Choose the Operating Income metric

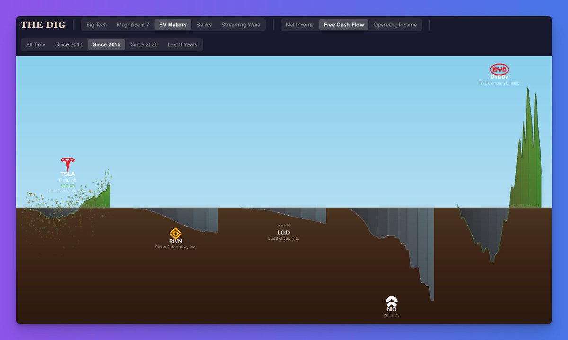(x=395, y=25)
